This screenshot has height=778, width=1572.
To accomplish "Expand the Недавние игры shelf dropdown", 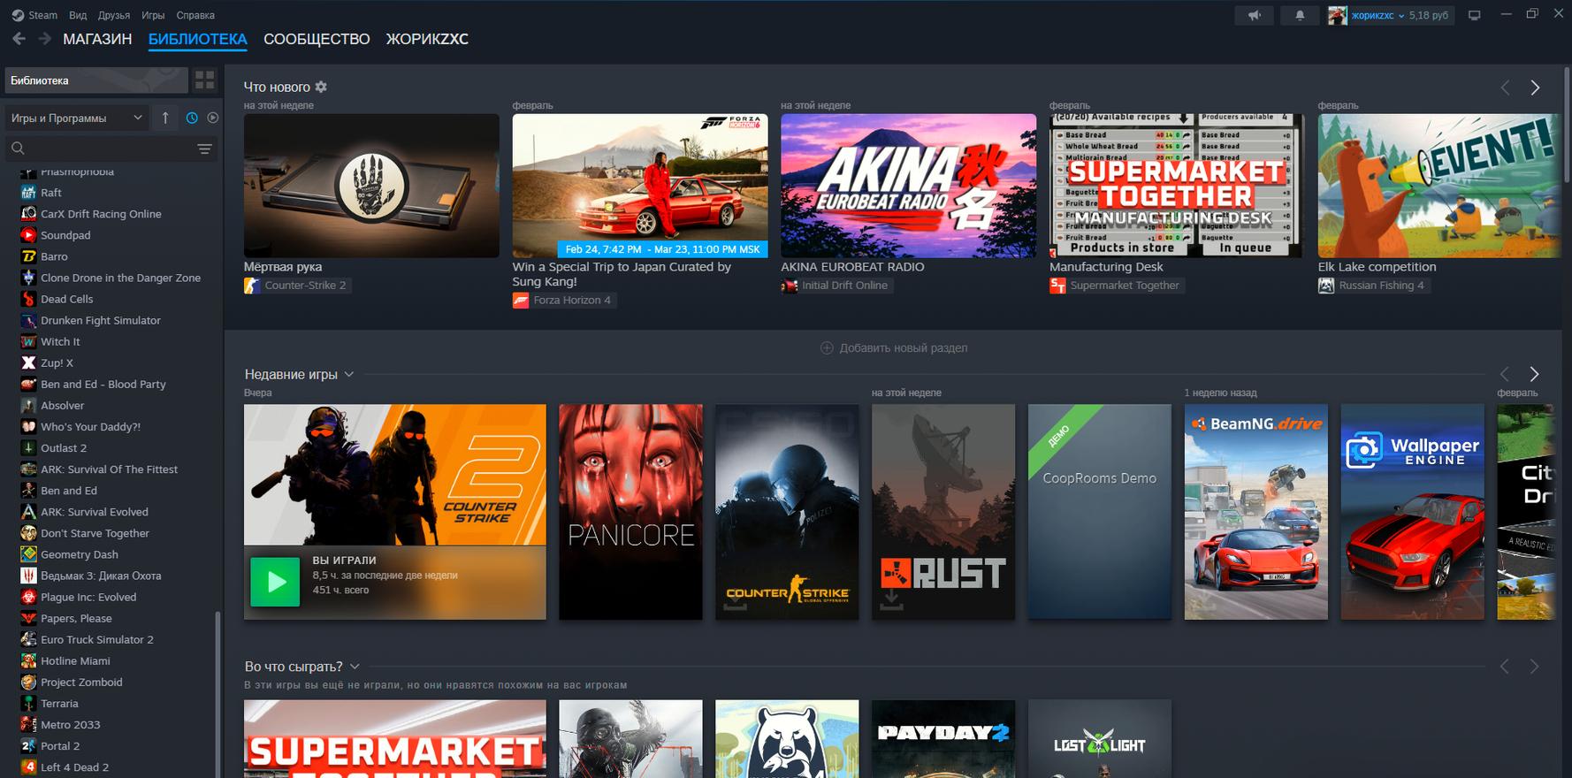I will point(349,374).
